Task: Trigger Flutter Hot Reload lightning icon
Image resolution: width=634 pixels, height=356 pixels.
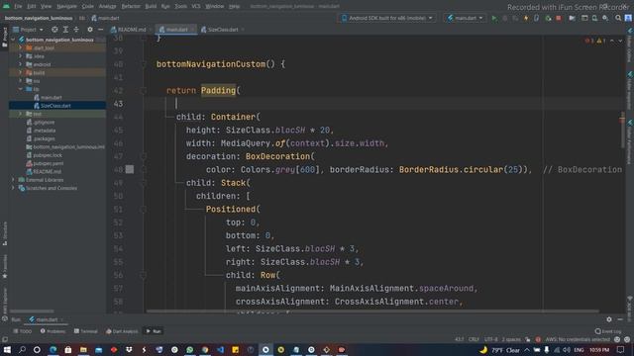Action: tap(526, 18)
